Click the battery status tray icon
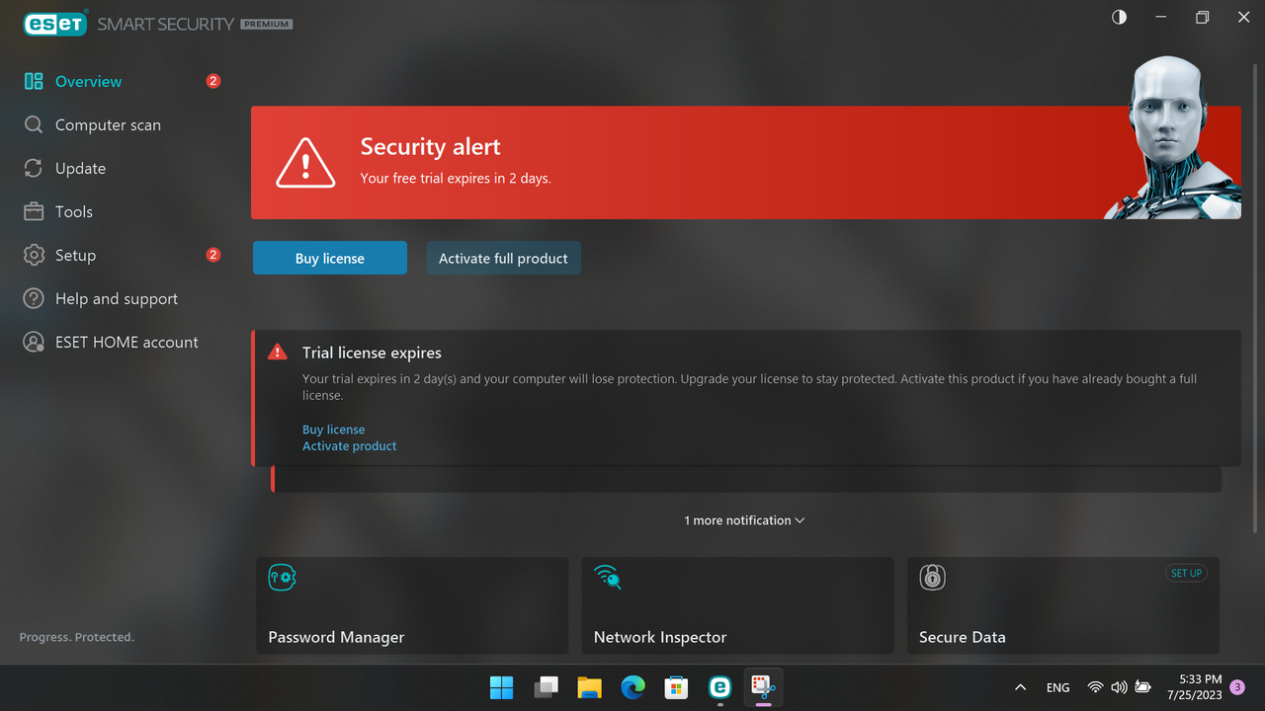This screenshot has width=1265, height=711. 1143,687
